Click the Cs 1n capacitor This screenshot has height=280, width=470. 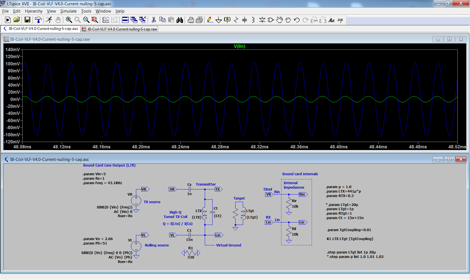click(189, 189)
